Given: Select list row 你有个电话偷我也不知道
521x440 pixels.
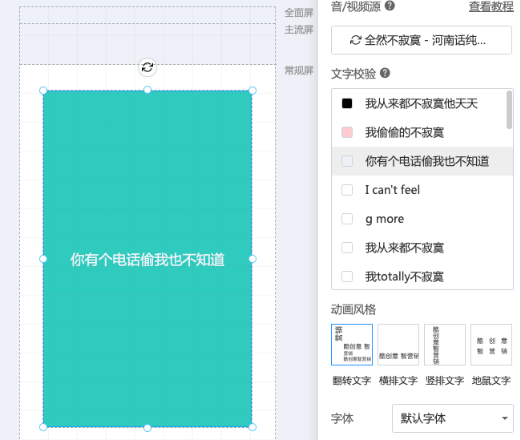Looking at the screenshot, I should (422, 161).
